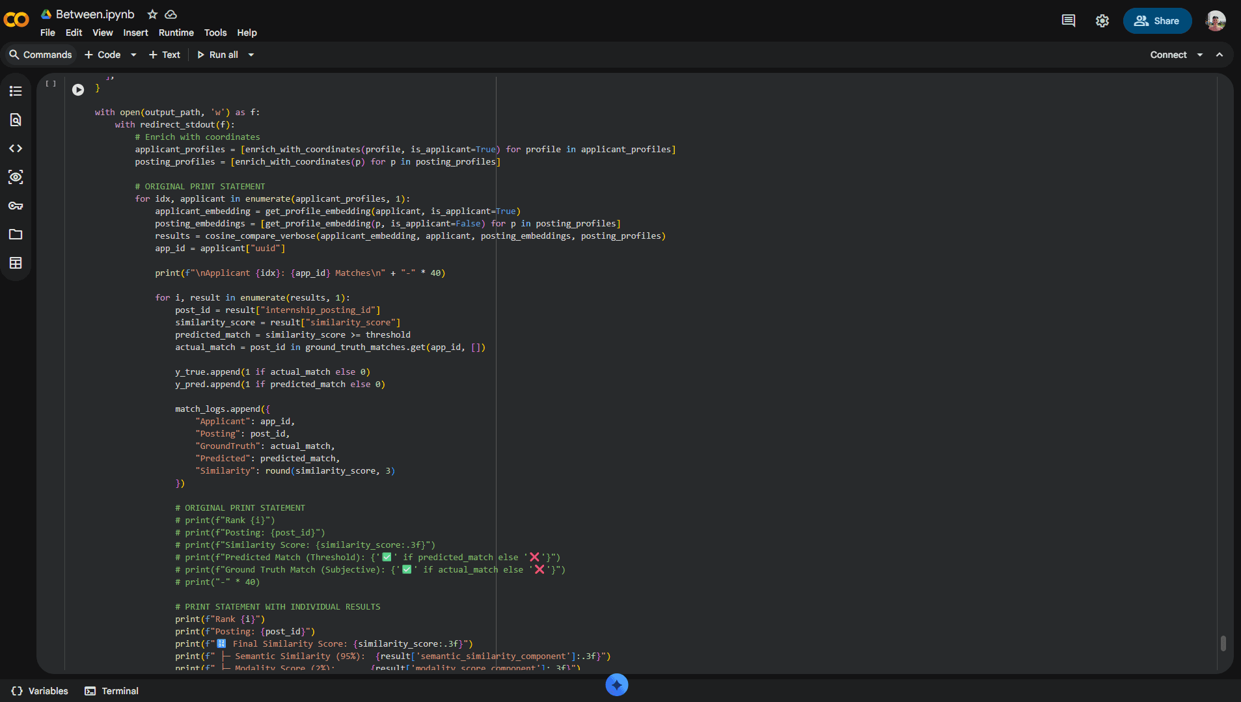Run the code cell with play button
Screen dimensions: 1241x702
[x=78, y=90]
